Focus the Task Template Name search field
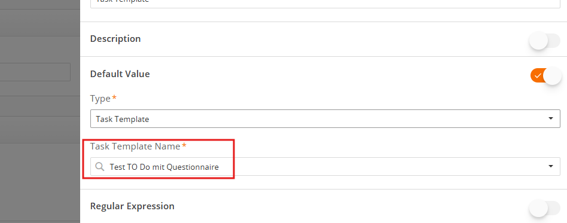This screenshot has width=567, height=223. point(325,167)
